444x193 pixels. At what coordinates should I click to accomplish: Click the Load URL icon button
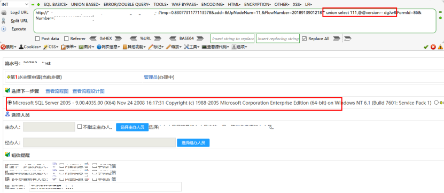click(4, 12)
